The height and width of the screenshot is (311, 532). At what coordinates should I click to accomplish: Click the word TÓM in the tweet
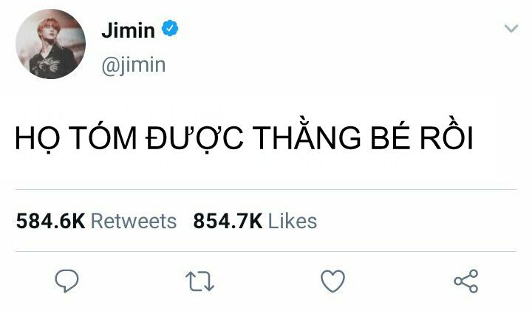105,135
